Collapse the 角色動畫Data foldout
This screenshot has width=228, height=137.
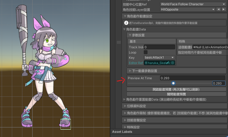coord(124,29)
